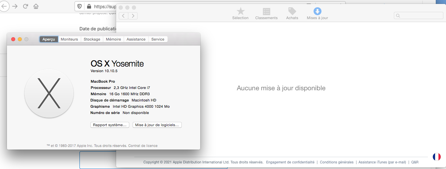The height and width of the screenshot is (169, 446).
Task: Open Engagement de confidentialité link
Action: point(290,162)
